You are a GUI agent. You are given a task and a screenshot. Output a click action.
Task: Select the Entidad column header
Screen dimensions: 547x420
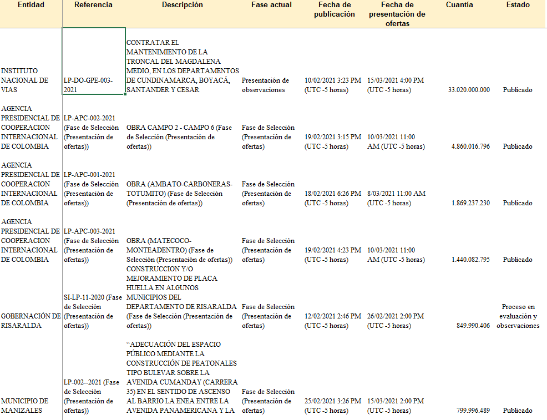click(x=31, y=5)
